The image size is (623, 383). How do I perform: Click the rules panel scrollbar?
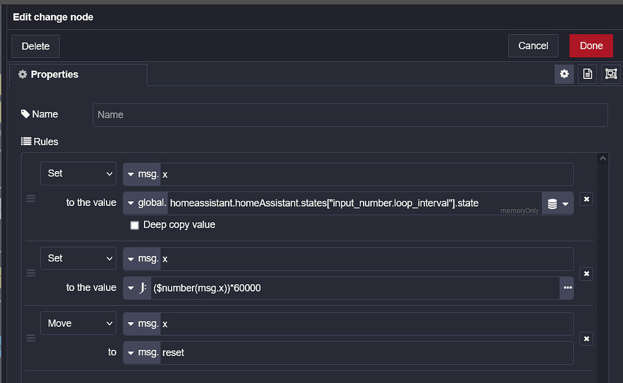[x=602, y=241]
